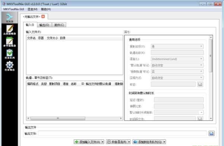Click 添加到任务队列(Q) button
Screen dimensions: 224x146
(x=148, y=142)
